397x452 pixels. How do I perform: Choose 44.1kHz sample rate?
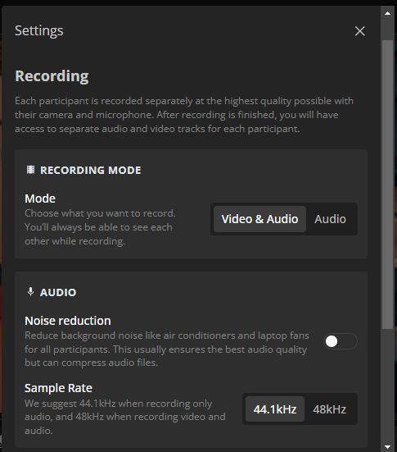click(x=275, y=409)
